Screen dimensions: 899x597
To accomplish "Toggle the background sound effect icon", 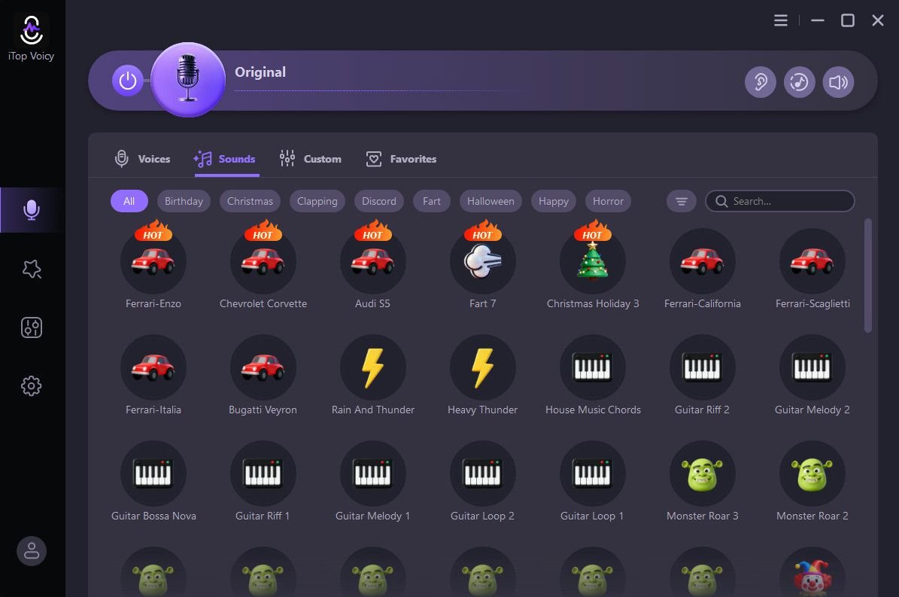I will (799, 82).
